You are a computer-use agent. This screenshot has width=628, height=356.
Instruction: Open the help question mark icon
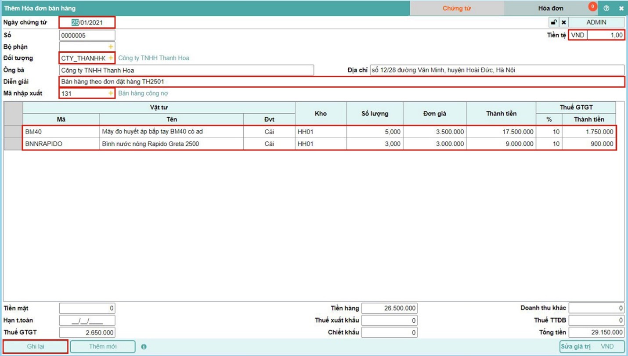pyautogui.click(x=606, y=8)
